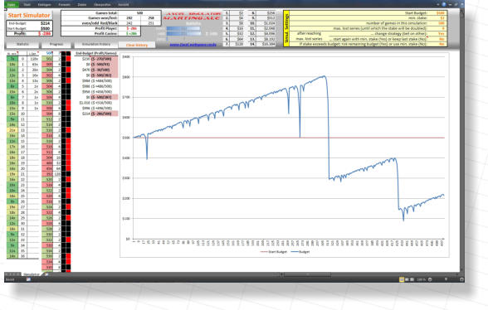488x310 pixels.
Task: Click the macro record status bar icon
Action: pos(28,279)
